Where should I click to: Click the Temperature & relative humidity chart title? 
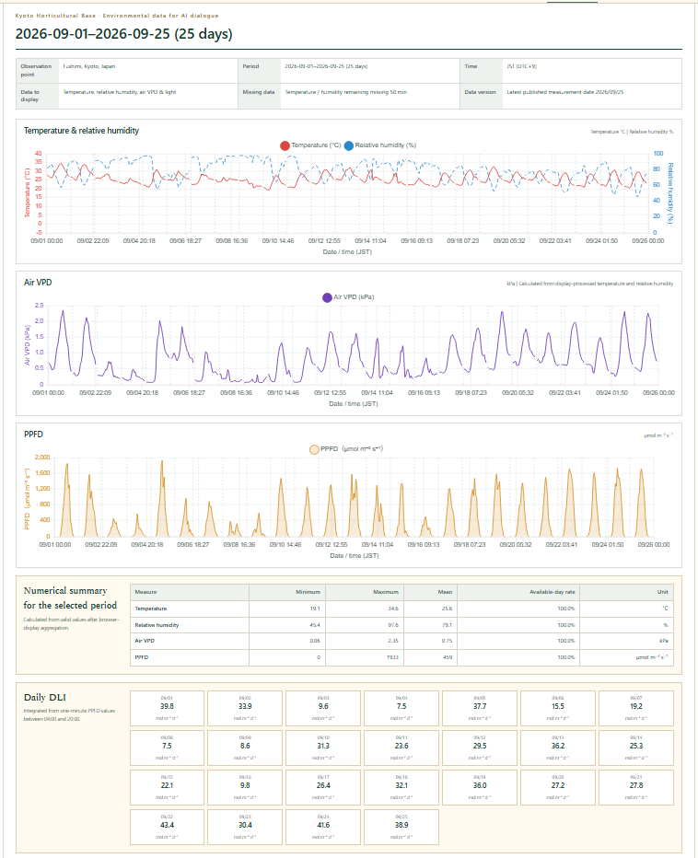click(x=82, y=131)
